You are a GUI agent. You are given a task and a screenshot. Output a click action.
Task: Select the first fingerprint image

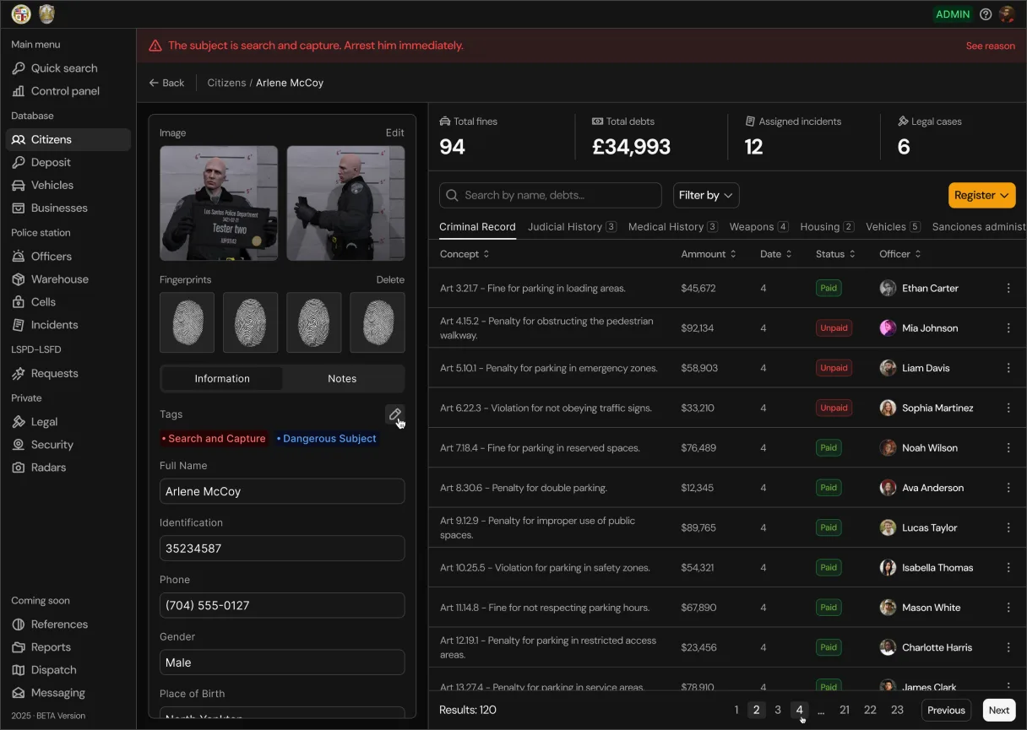tap(187, 322)
